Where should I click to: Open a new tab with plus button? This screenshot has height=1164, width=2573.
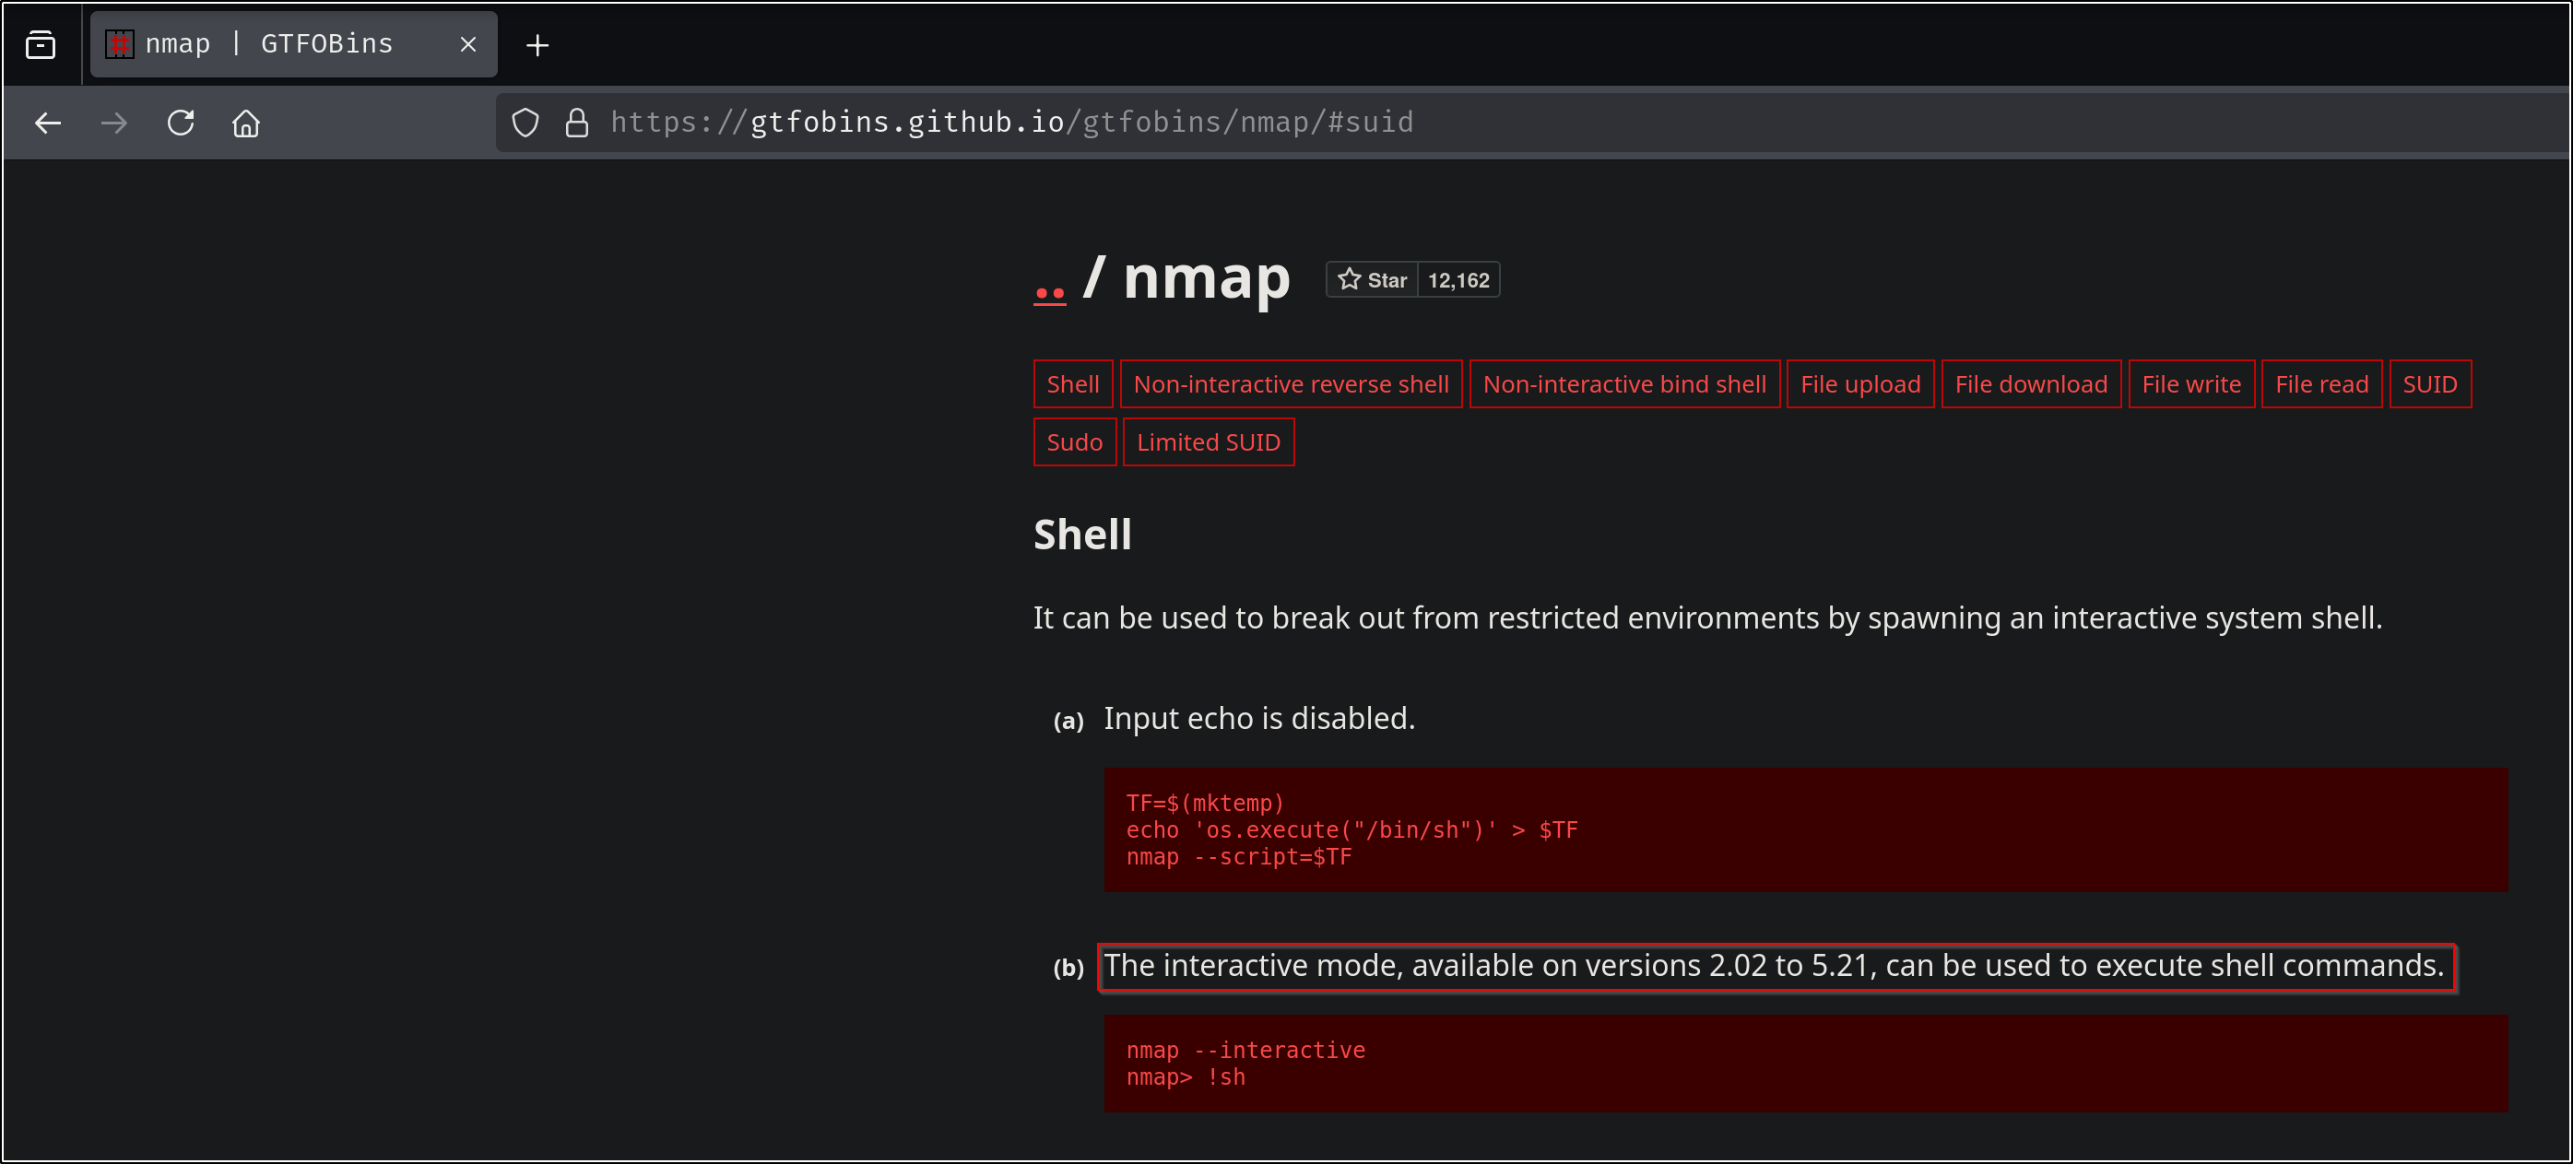coord(537,45)
